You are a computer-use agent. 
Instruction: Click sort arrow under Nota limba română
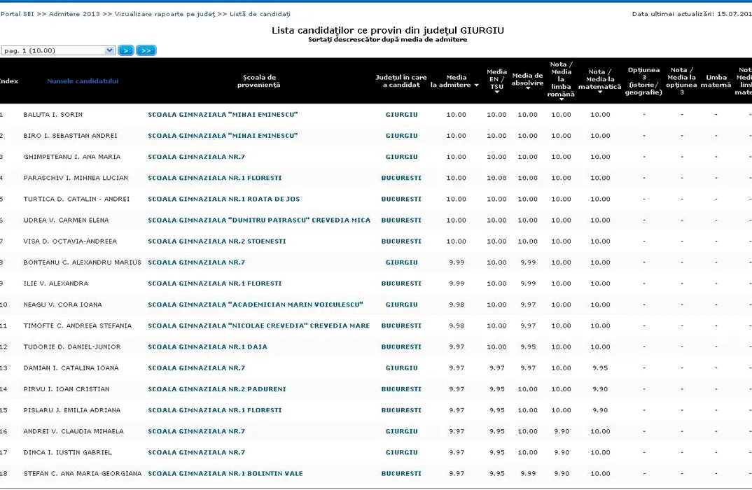(x=561, y=99)
